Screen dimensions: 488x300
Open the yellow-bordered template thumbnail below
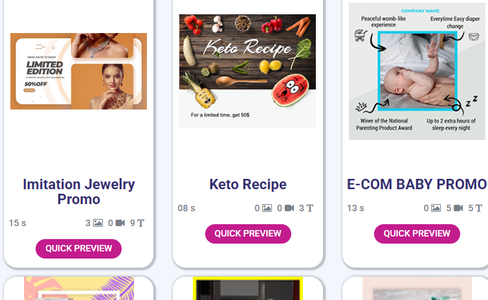(x=248, y=288)
